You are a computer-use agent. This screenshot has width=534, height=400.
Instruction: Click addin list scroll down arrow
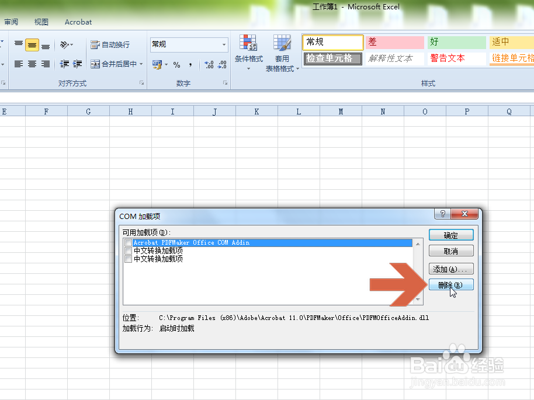click(x=418, y=300)
